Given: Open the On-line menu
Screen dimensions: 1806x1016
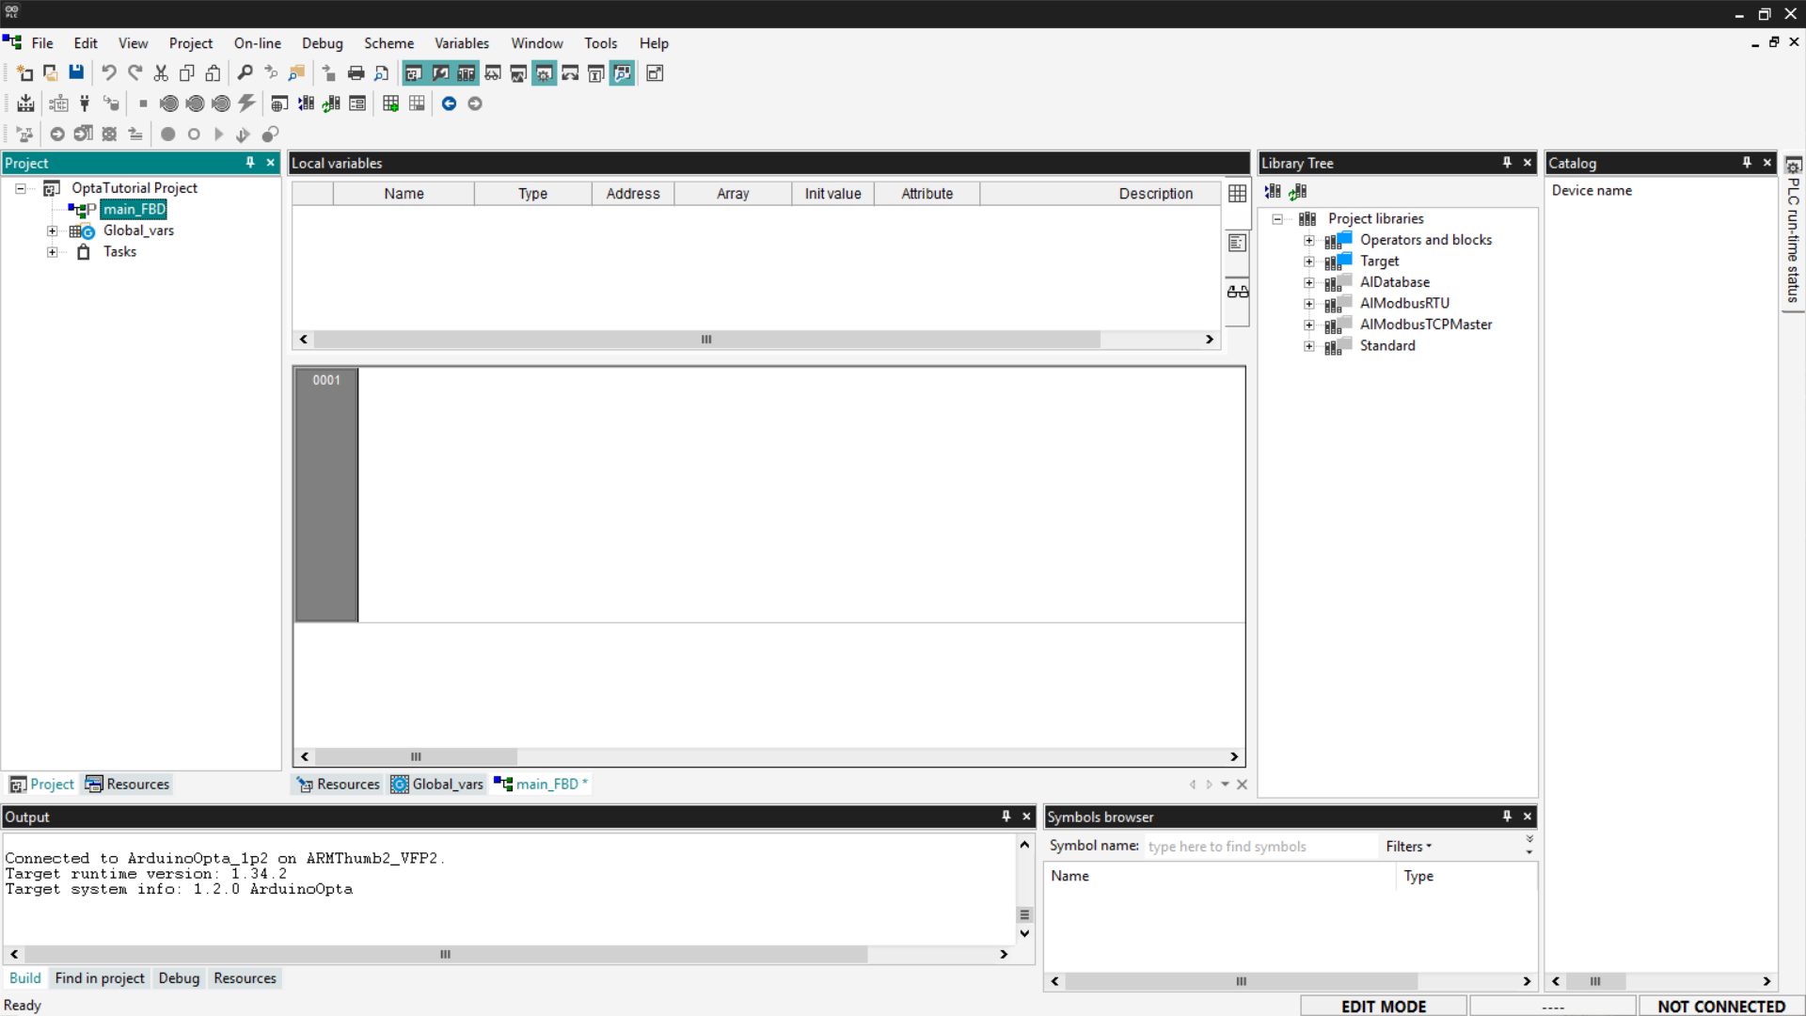Looking at the screenshot, I should (x=257, y=43).
